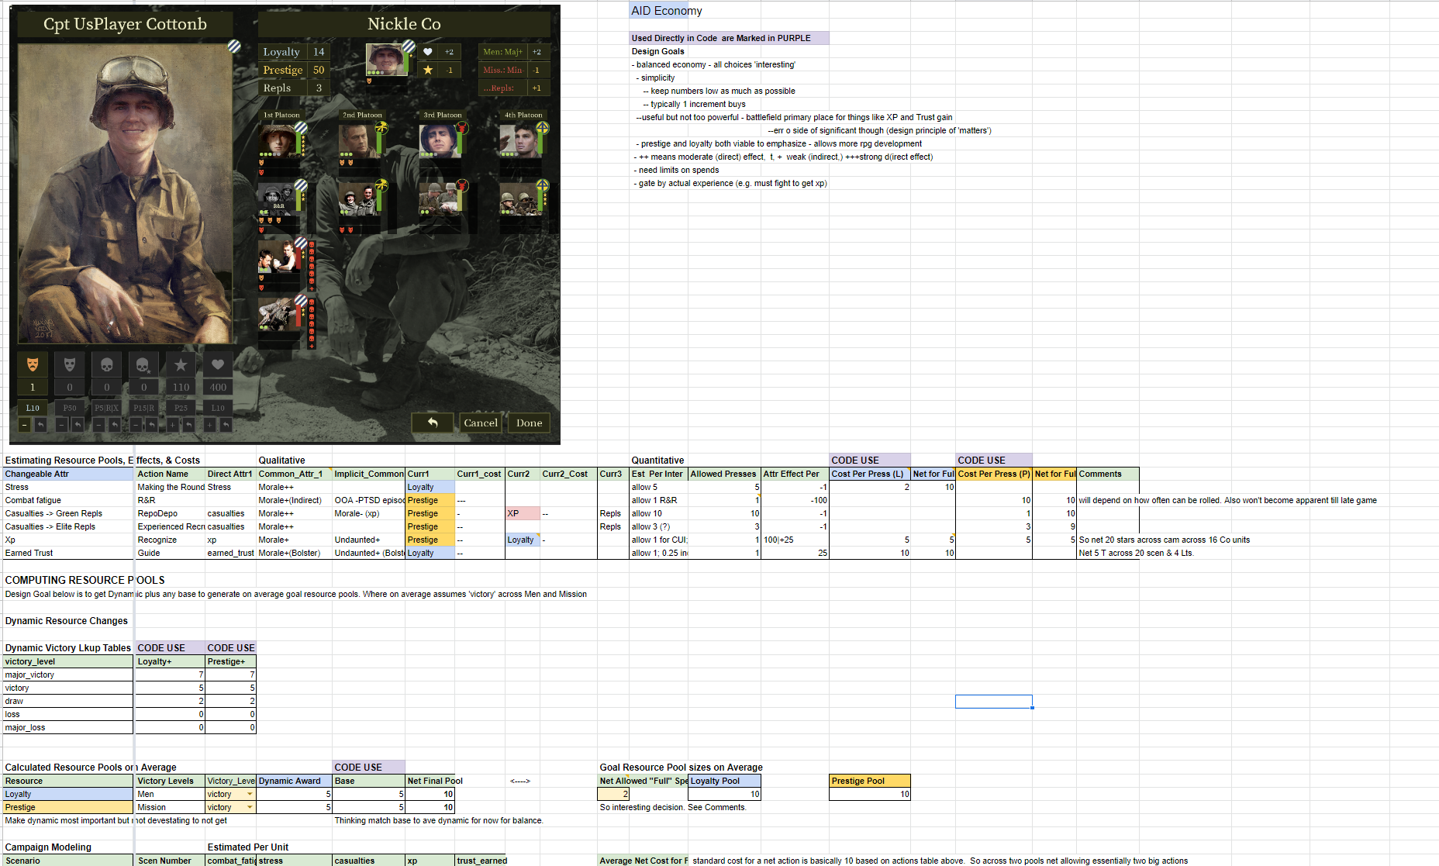Click the minus button under P5|R|X

(x=99, y=424)
